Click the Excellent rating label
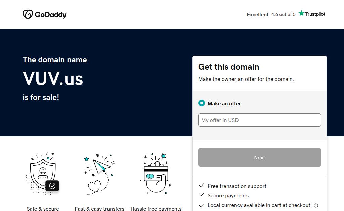The image size is (344, 211). click(258, 15)
